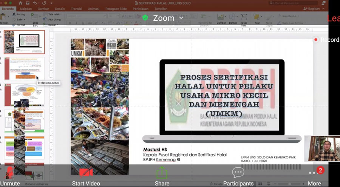Open the Peninjauan tab

tap(141, 9)
